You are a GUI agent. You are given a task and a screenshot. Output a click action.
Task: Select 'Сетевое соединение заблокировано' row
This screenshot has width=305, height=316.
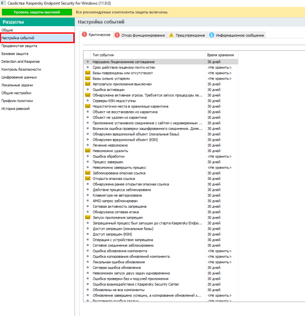[x=161, y=245]
